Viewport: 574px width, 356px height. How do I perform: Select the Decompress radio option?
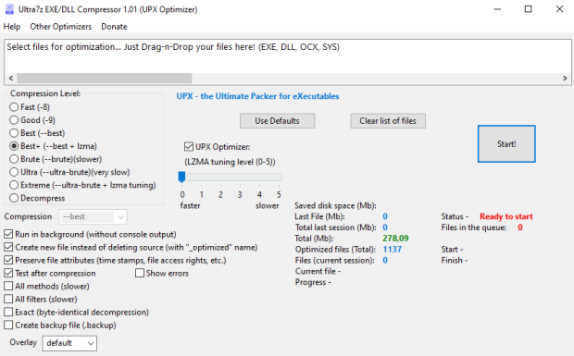click(x=37, y=198)
